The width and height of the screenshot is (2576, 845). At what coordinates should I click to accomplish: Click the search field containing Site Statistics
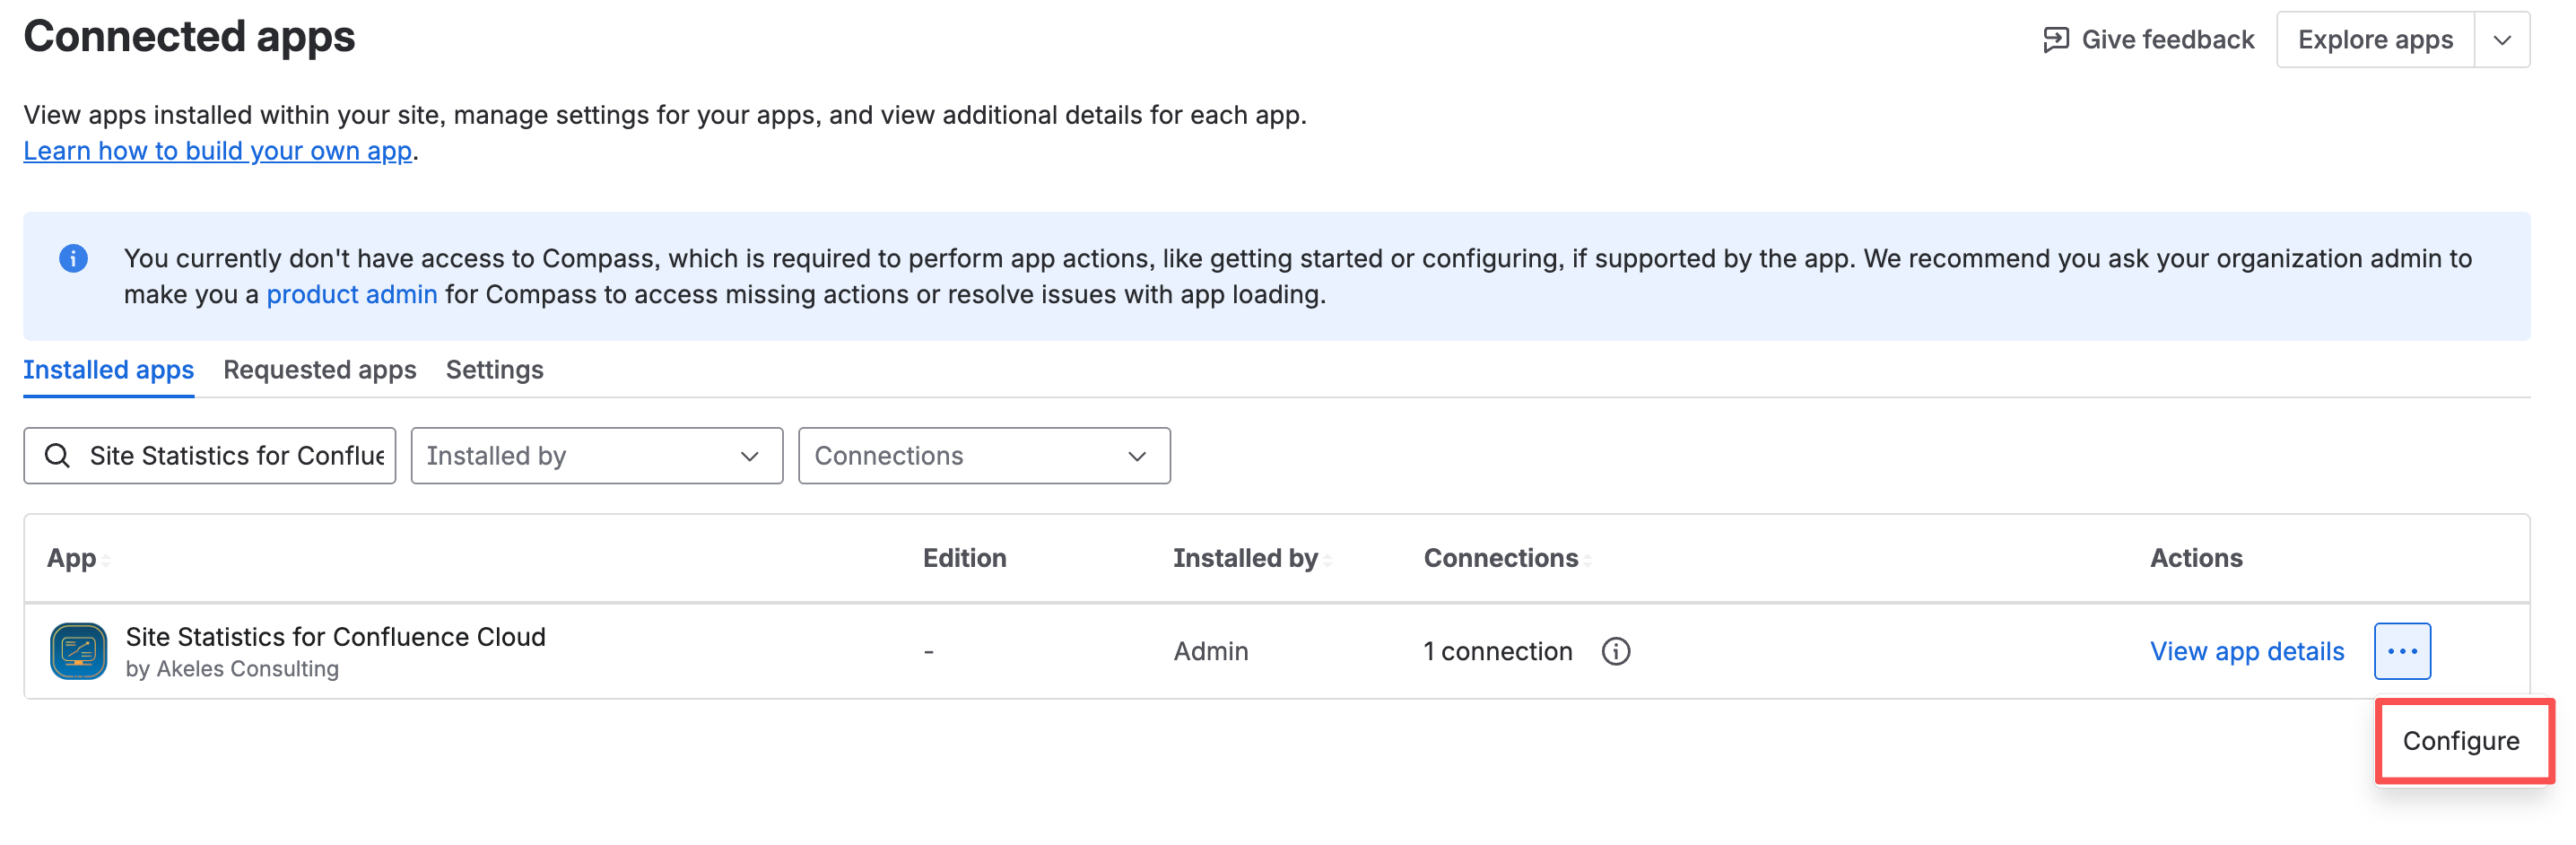point(236,456)
